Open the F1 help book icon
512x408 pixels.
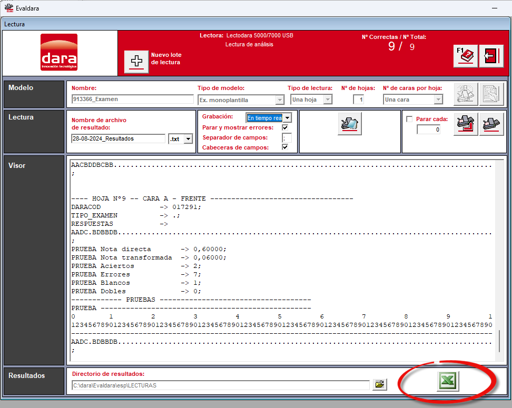[466, 56]
